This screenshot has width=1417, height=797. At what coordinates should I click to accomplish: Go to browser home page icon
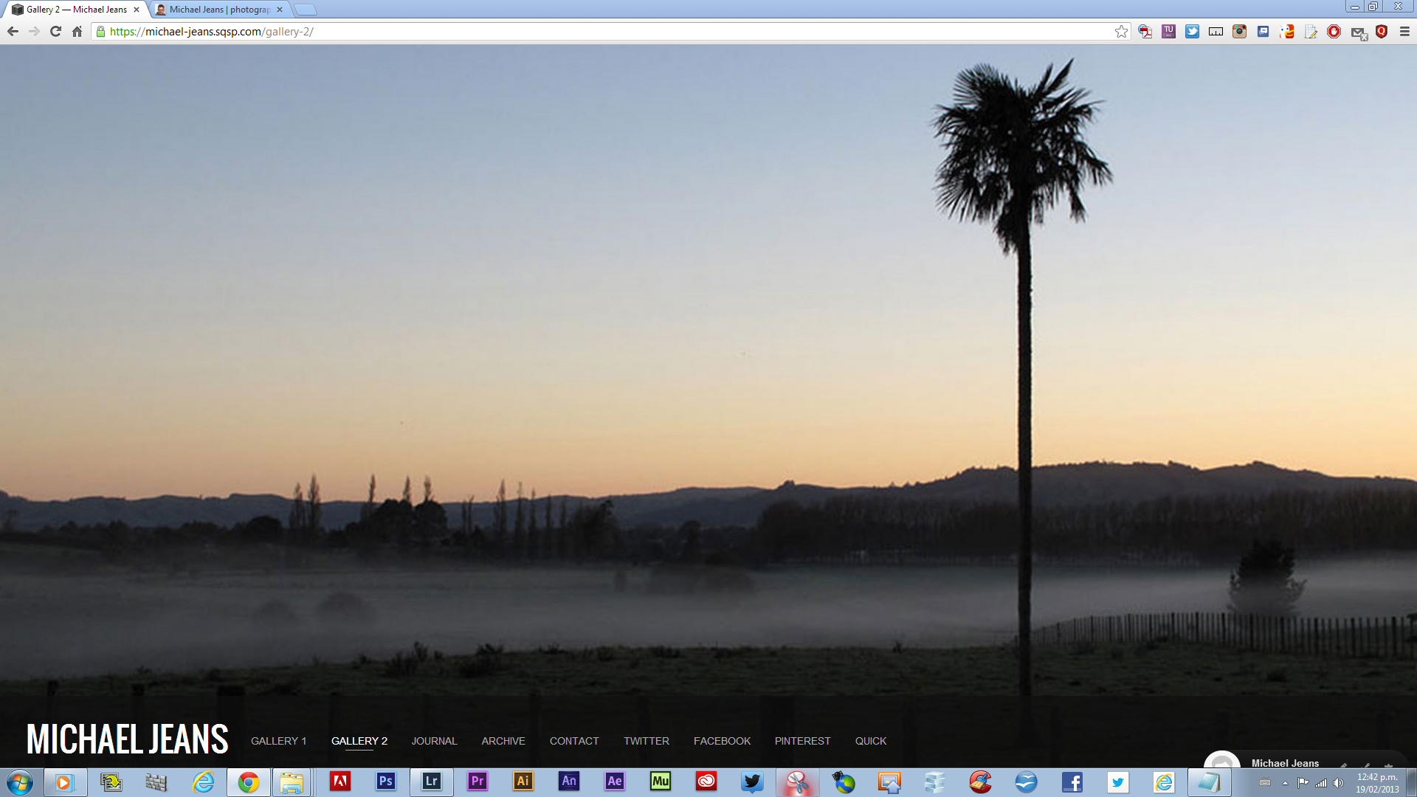pyautogui.click(x=77, y=32)
